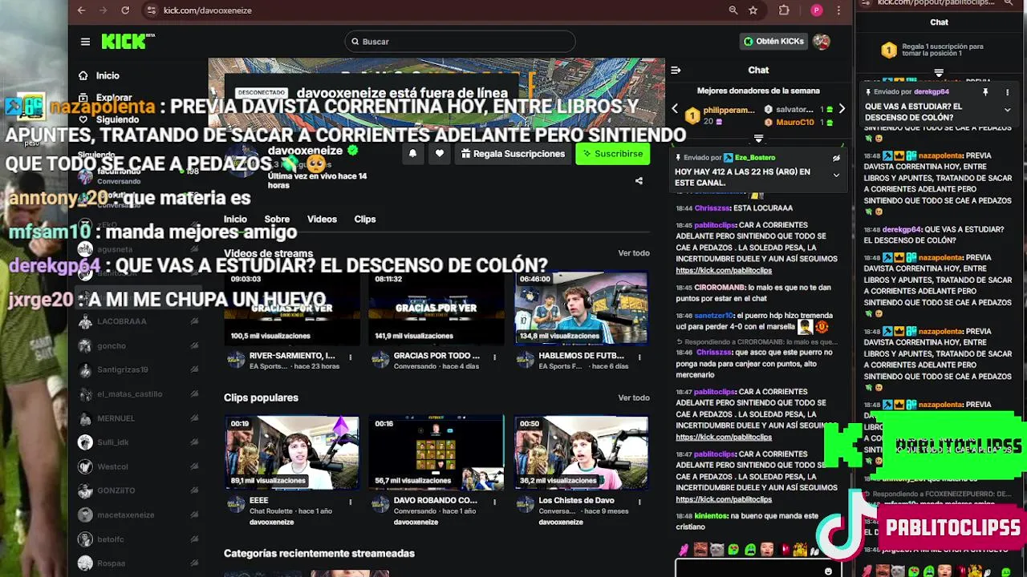Hide the pinned message with the crossed-eye icon
The image size is (1027, 577).
[x=836, y=158]
